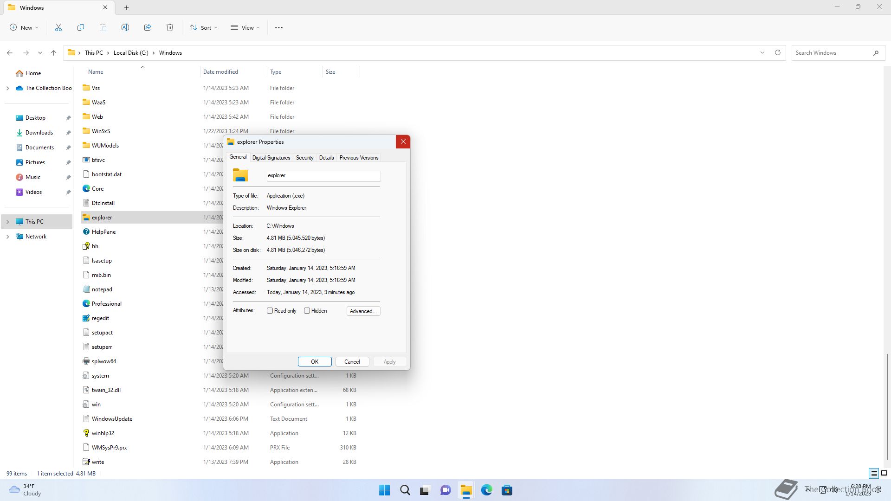
Task: Click the chevron after Local Disk (C:) in breadcrumb
Action: [x=154, y=53]
